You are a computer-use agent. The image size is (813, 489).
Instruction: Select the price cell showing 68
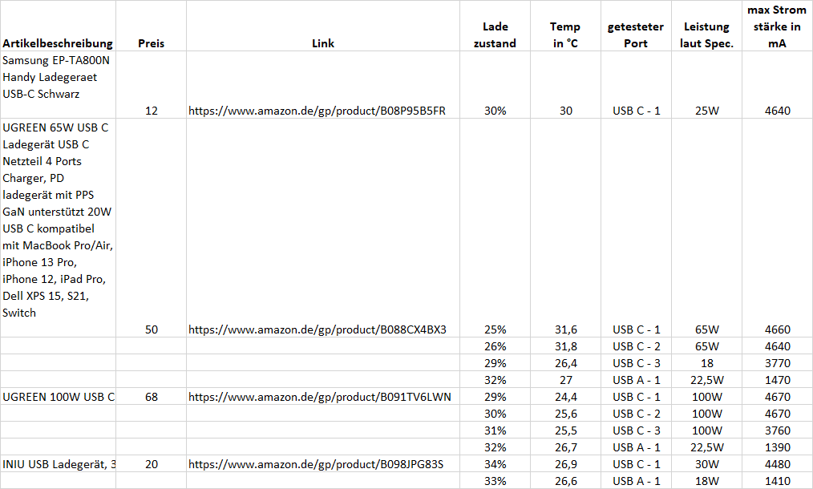tap(151, 397)
